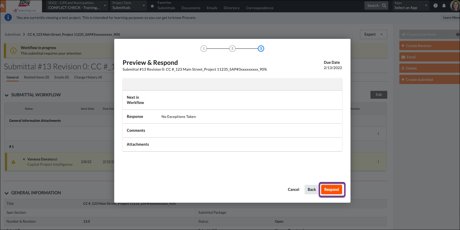Viewport: 460px width, 230px height.
Task: Click the blue info icon in banner
Action: (8, 18)
